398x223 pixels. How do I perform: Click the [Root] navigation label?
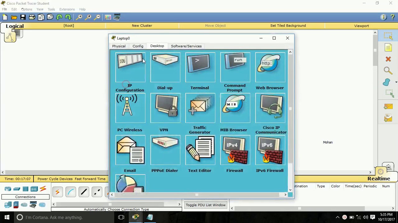[69, 26]
